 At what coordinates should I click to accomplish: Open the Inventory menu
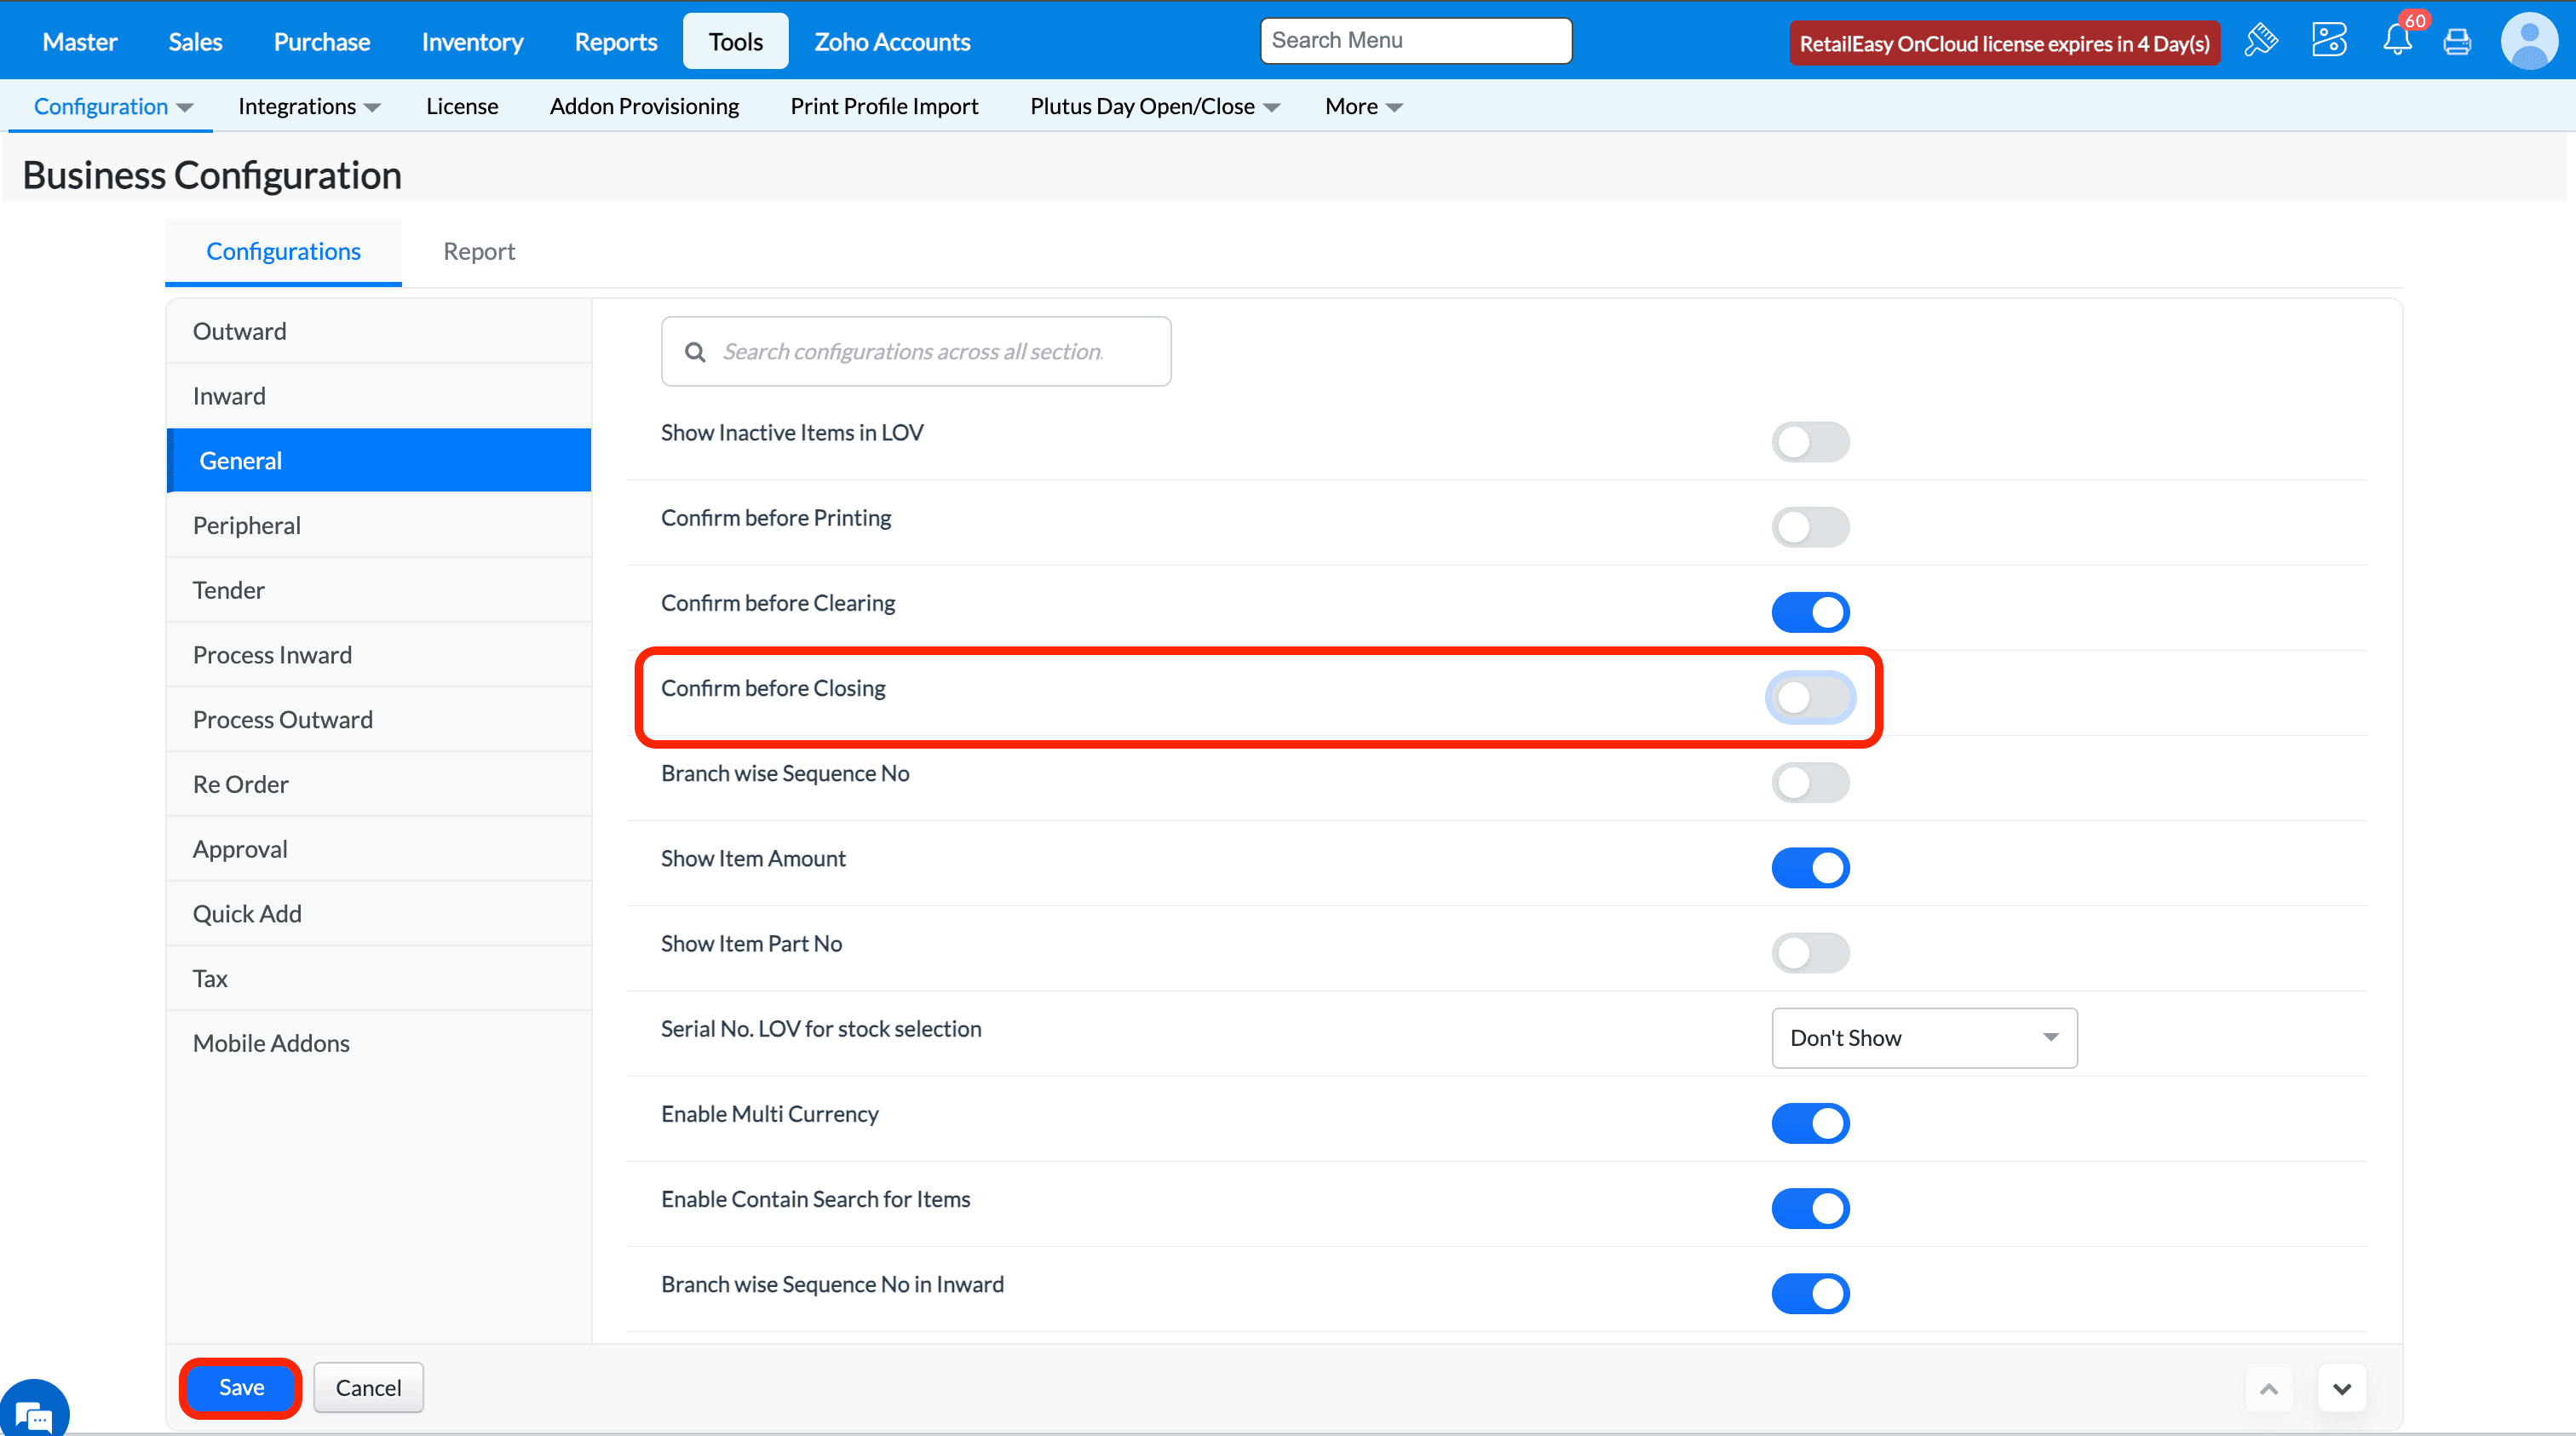[472, 42]
